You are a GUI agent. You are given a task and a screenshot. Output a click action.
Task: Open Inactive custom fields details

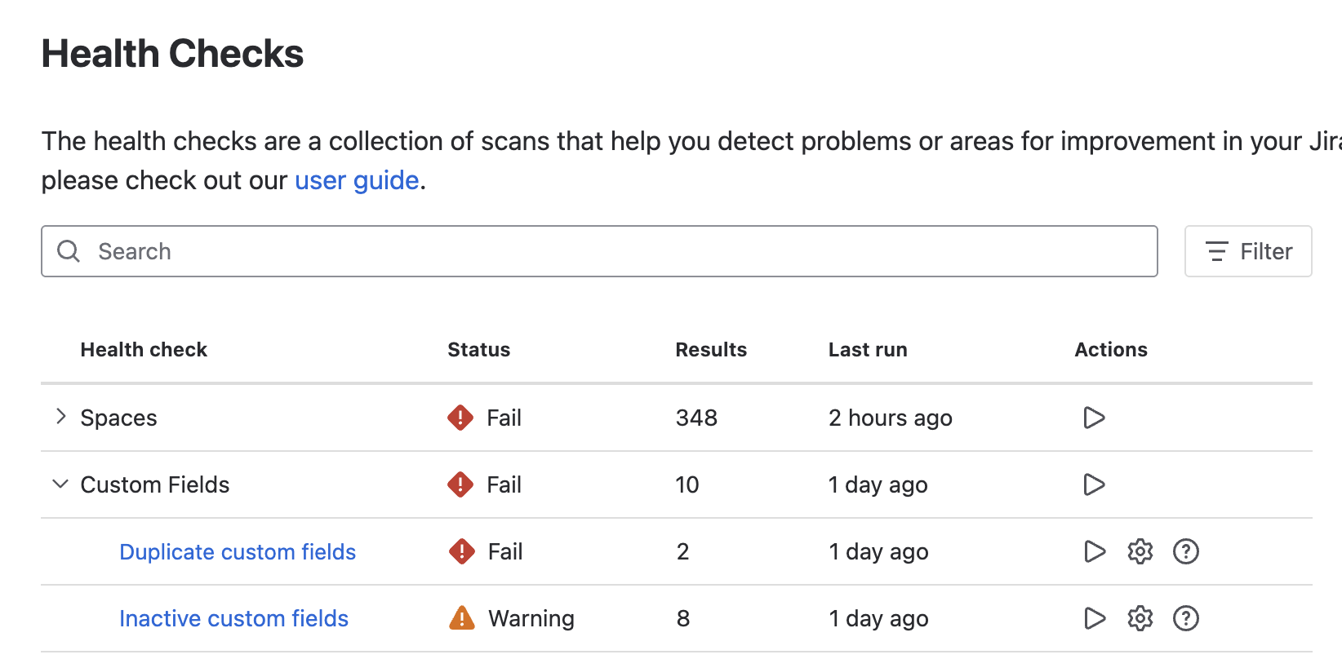coord(233,619)
